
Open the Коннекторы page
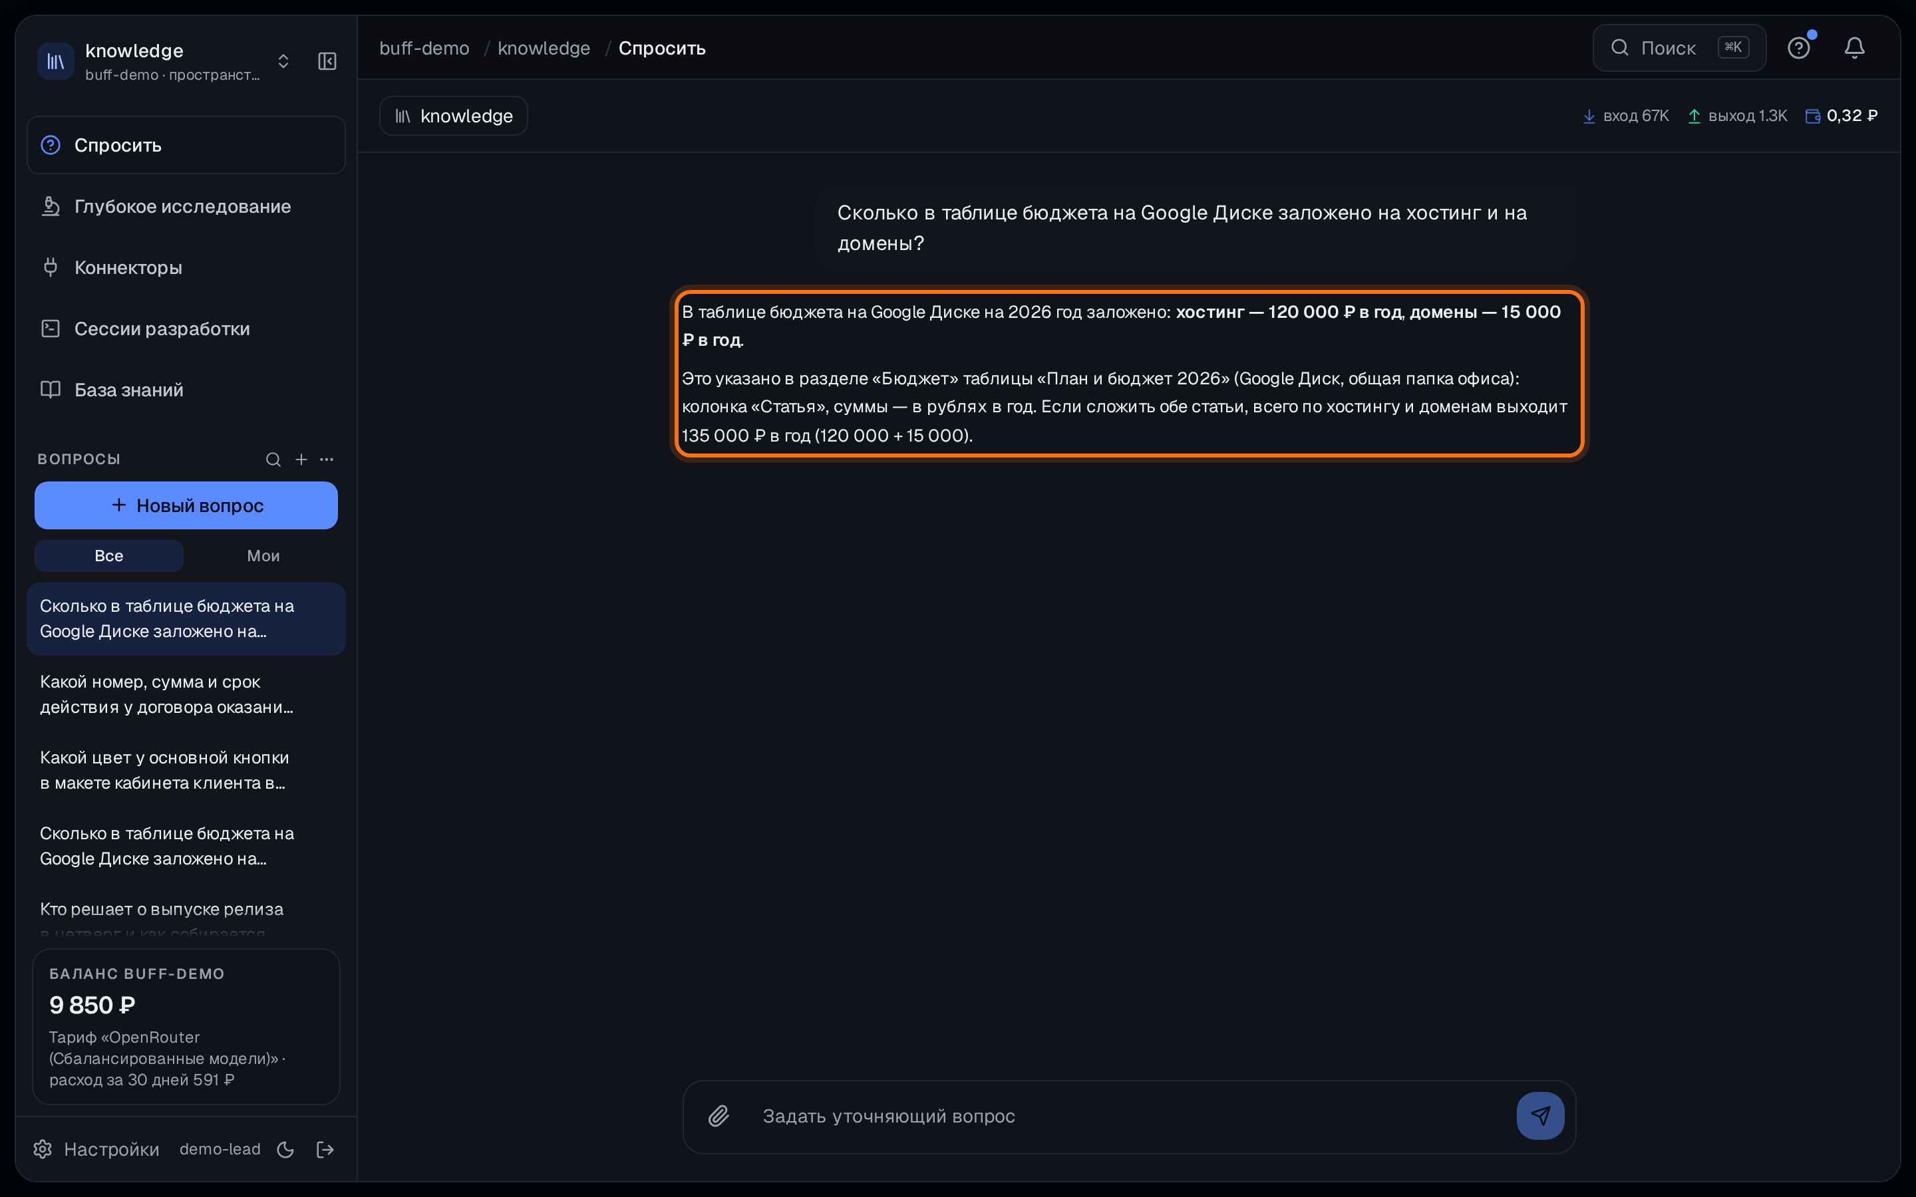coord(186,267)
